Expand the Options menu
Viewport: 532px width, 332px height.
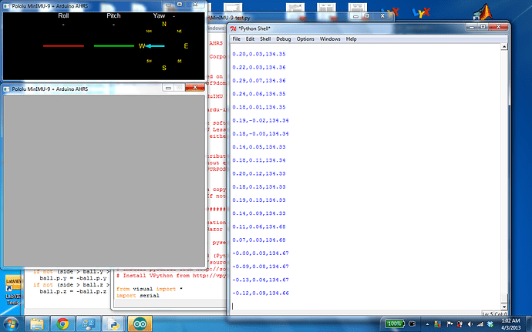[306, 39]
